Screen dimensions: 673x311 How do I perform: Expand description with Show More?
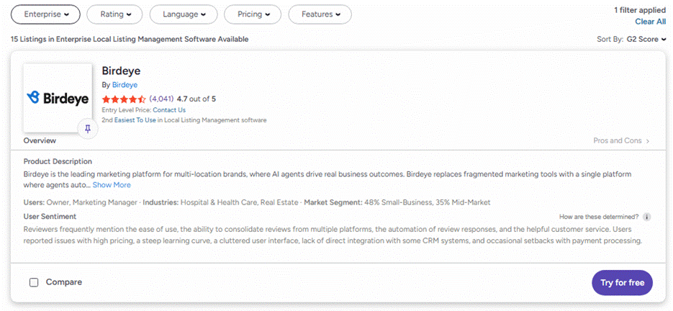(x=112, y=185)
